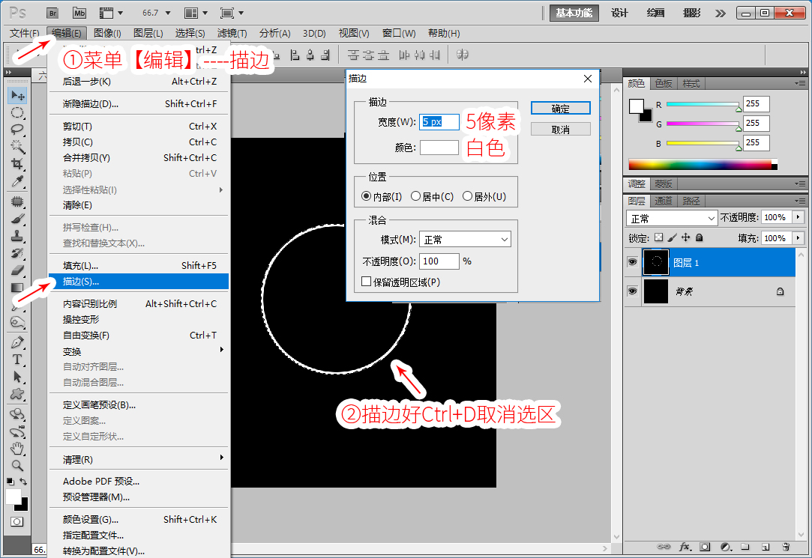Image resolution: width=812 pixels, height=558 pixels.
Task: Open the 图像(I) menu
Action: coord(107,33)
